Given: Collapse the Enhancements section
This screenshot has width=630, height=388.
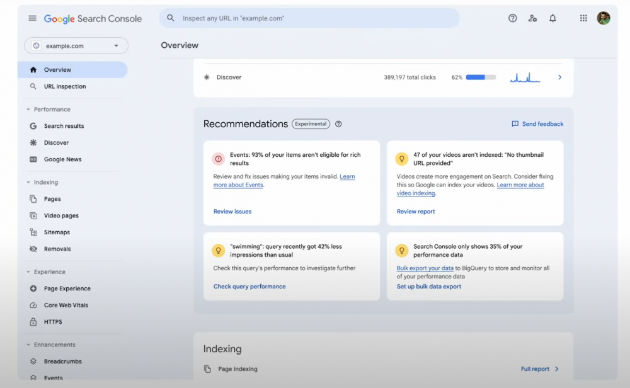Looking at the screenshot, I should pyautogui.click(x=28, y=345).
